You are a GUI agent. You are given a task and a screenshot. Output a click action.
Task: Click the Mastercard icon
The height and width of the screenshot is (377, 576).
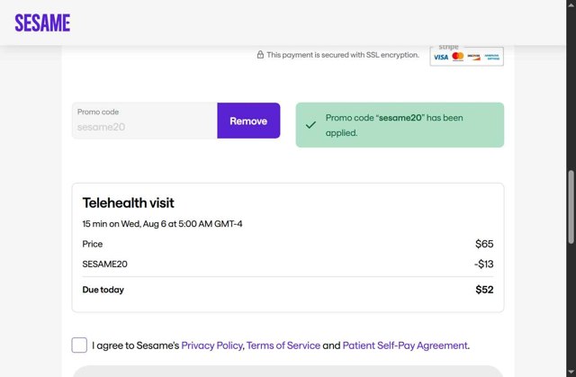coord(458,57)
